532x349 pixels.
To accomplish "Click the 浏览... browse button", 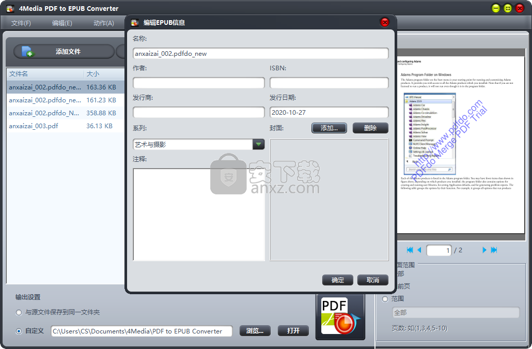I will (x=255, y=331).
